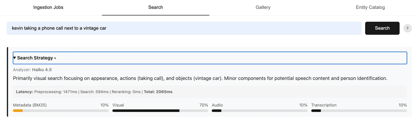
Task: Click the Preprocessing 1471ms latency value
Action: click(56, 92)
